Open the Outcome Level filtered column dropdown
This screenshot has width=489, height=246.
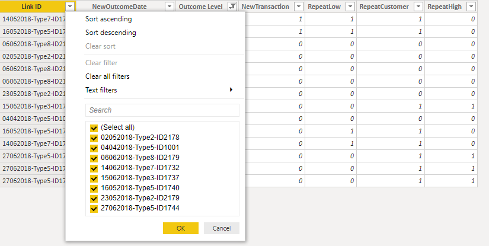pos(233,7)
